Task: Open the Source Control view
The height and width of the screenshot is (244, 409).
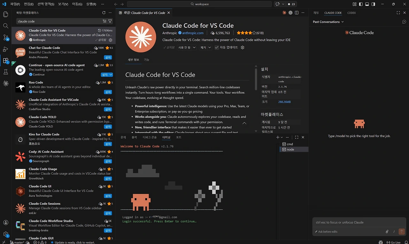Action: point(5,37)
